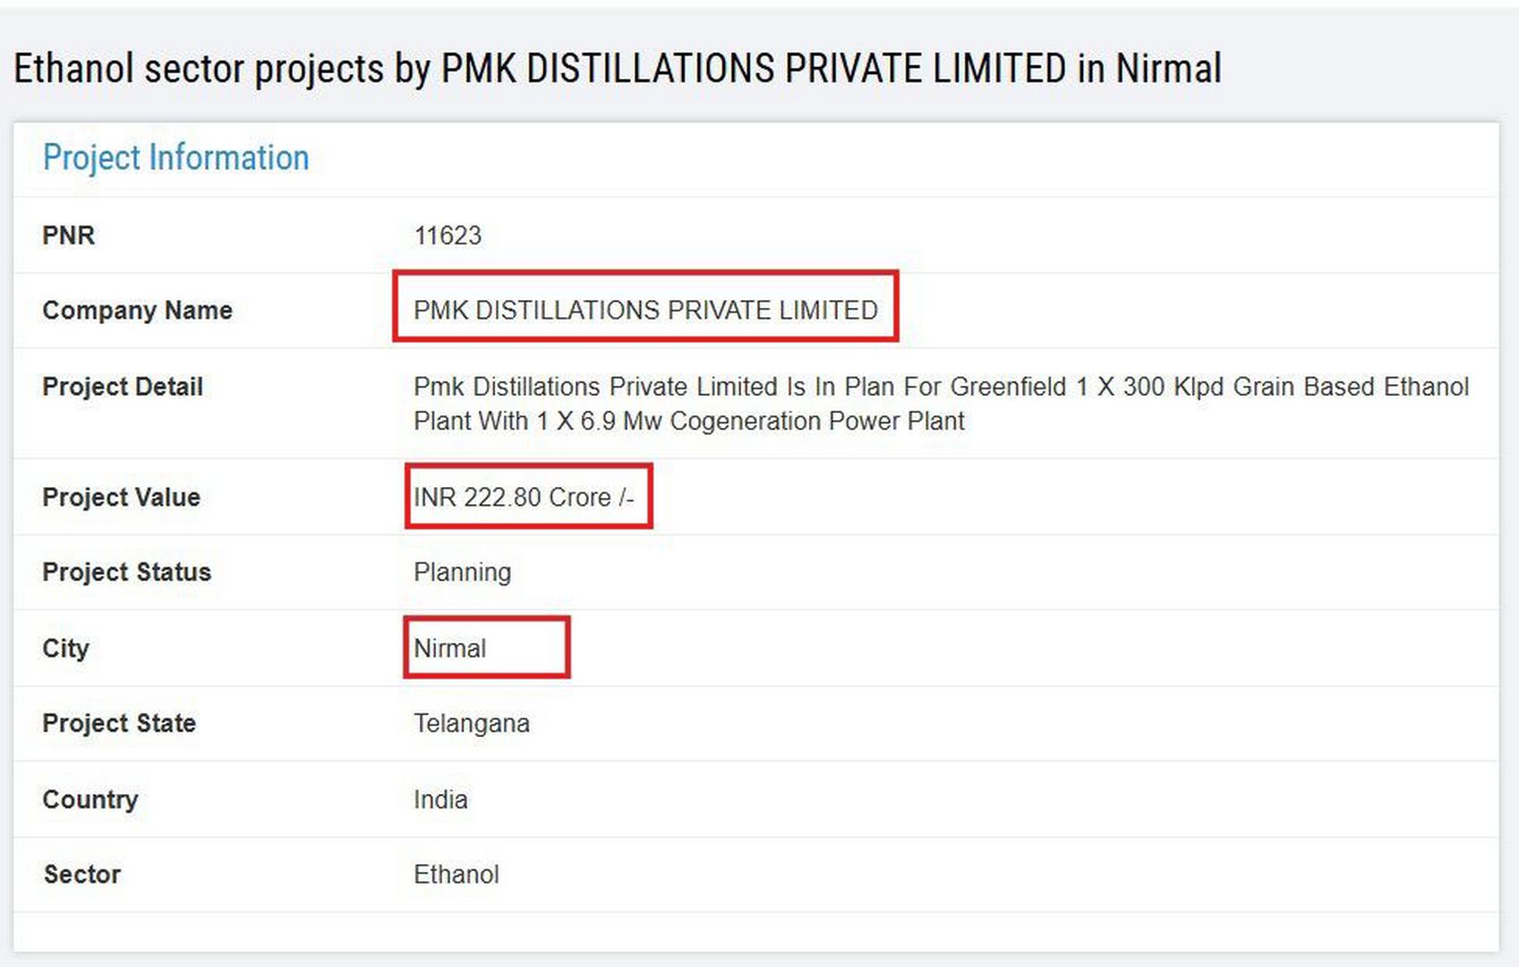Click the Country row label
Screen dimensions: 1519x967
pos(90,800)
